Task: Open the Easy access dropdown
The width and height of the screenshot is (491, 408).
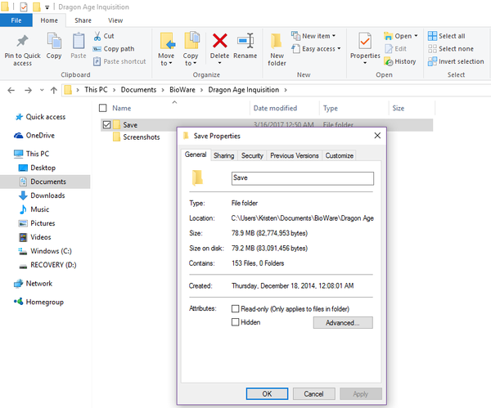Action: pyautogui.click(x=316, y=49)
